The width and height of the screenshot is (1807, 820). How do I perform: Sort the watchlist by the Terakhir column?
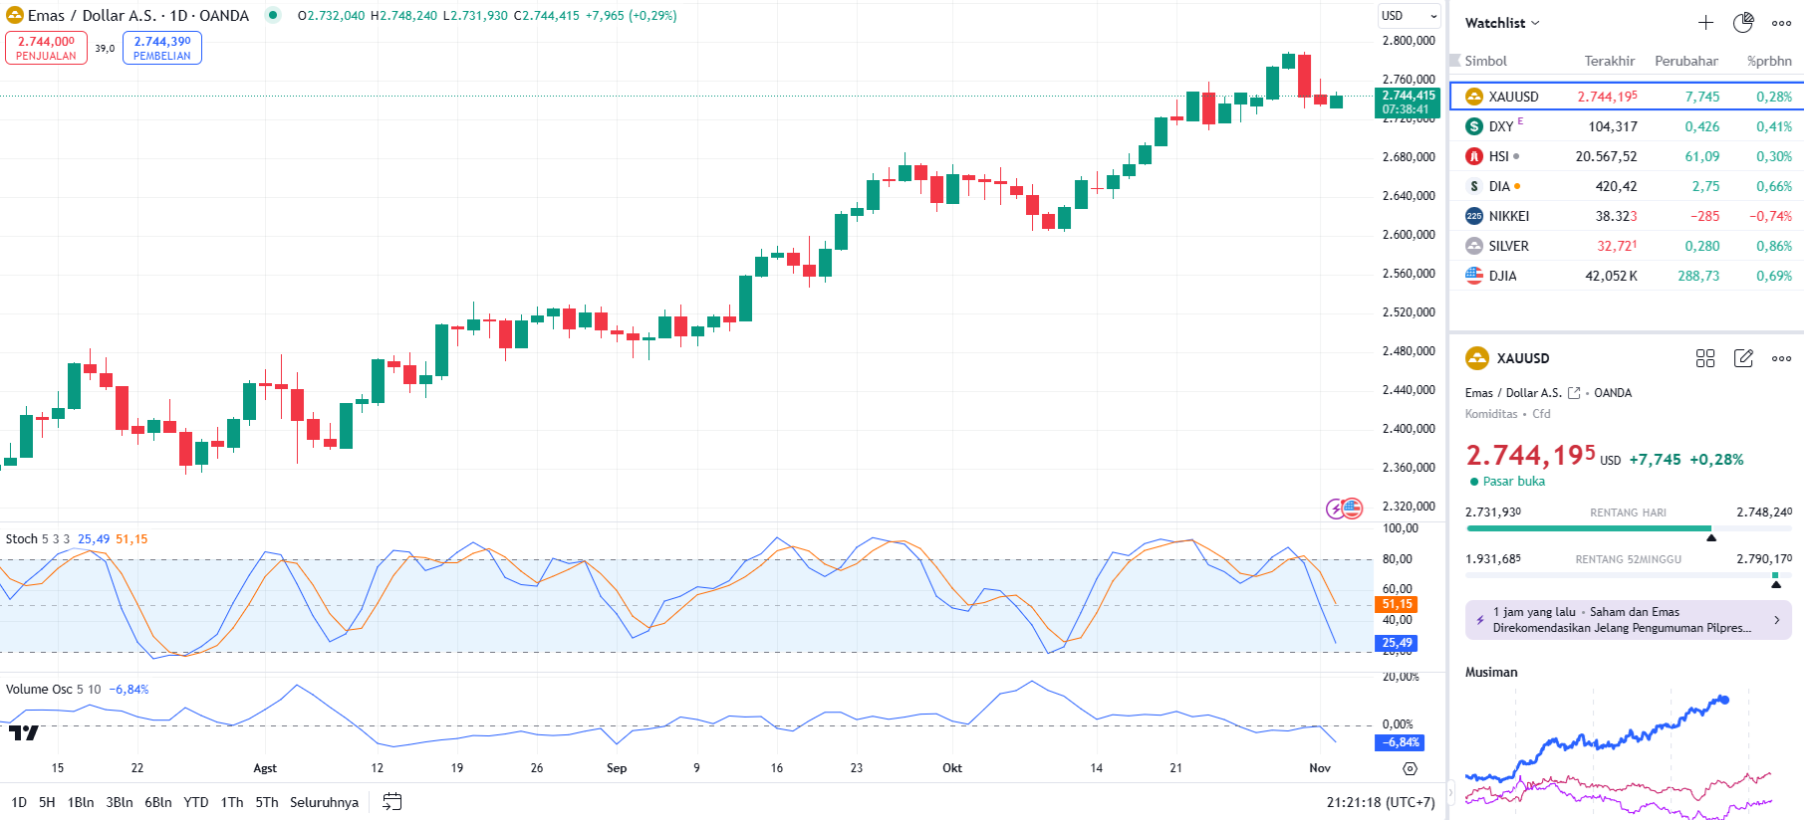1609,61
